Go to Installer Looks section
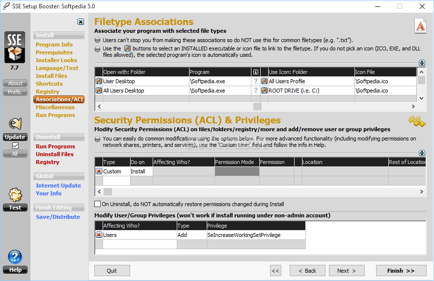Viewport: 434px width, 281px height. 56,60
